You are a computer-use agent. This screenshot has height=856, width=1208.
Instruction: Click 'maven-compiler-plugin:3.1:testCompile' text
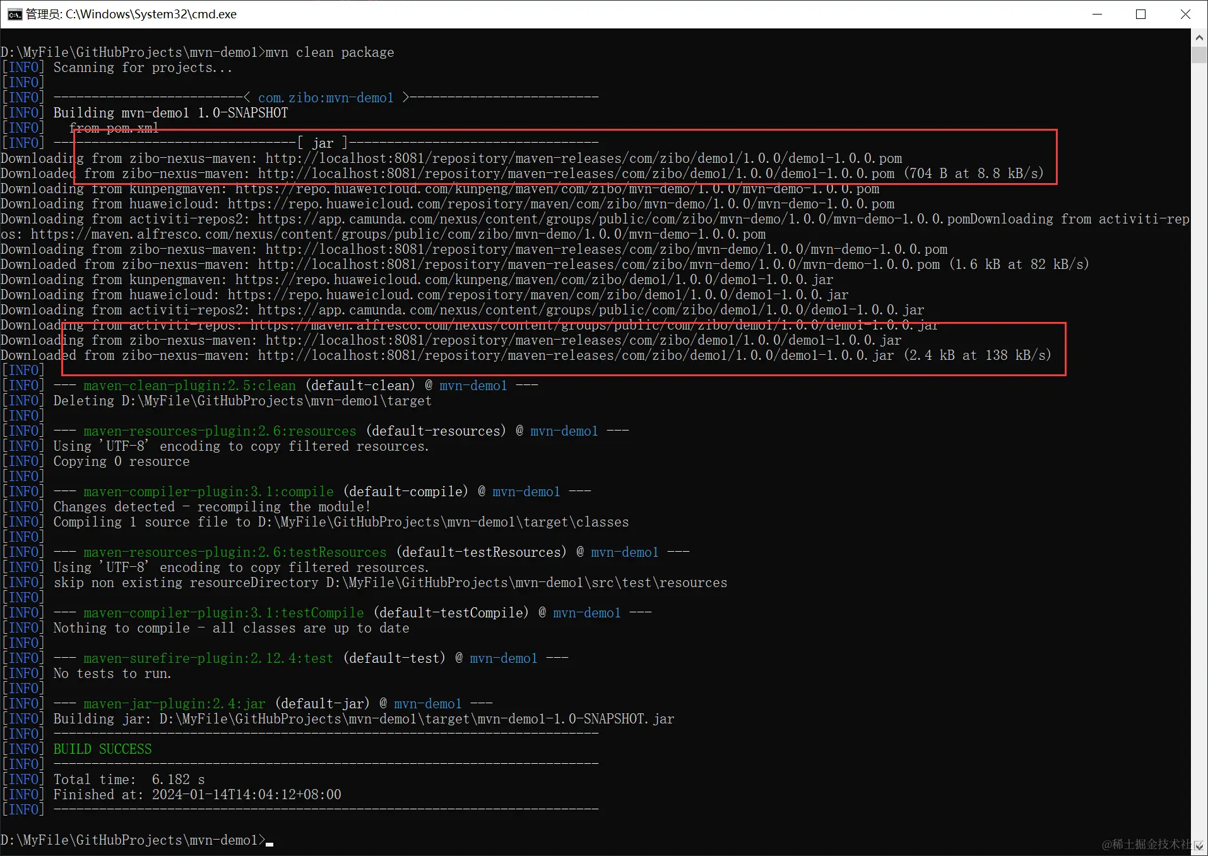(223, 613)
